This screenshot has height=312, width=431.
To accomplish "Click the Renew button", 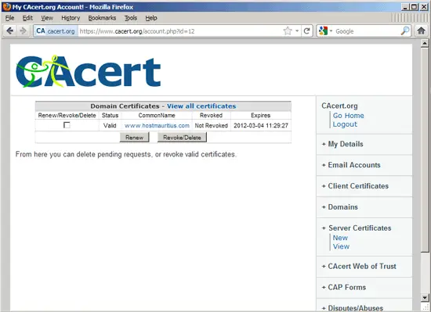I will [135, 138].
